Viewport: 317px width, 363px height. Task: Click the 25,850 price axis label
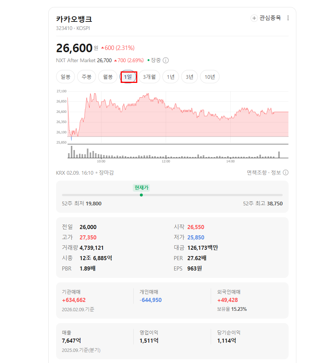click(61, 142)
